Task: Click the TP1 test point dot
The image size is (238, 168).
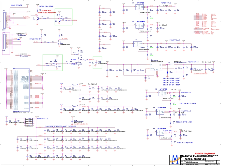Action: coord(18,39)
